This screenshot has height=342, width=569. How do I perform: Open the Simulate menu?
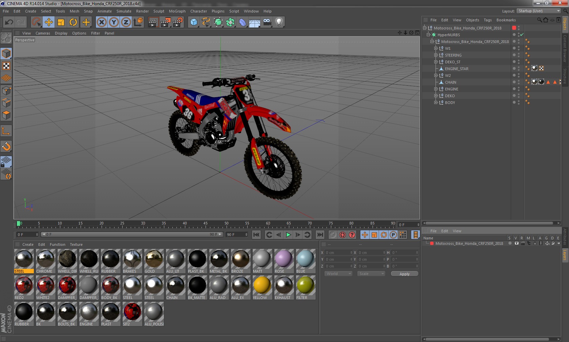point(124,11)
